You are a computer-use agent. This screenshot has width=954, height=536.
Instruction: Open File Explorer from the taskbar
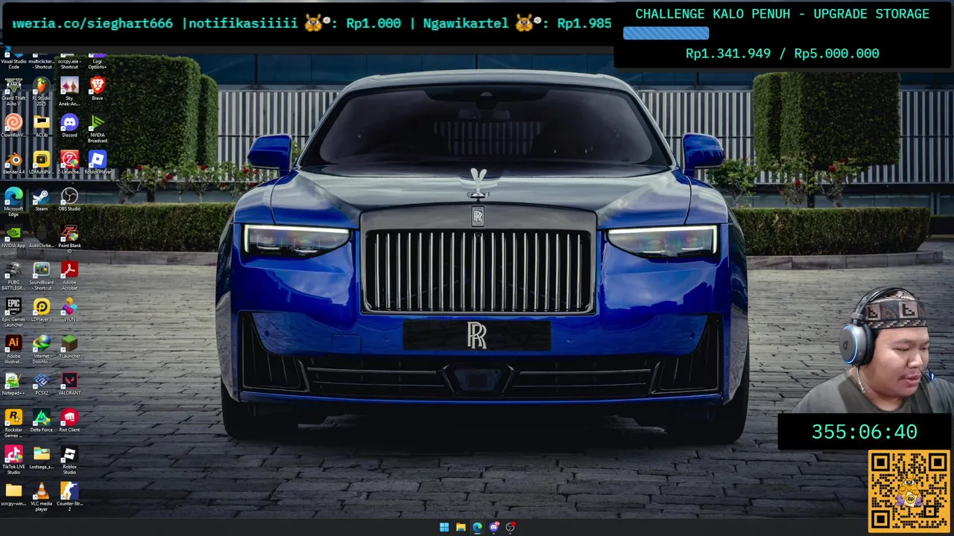point(461,527)
